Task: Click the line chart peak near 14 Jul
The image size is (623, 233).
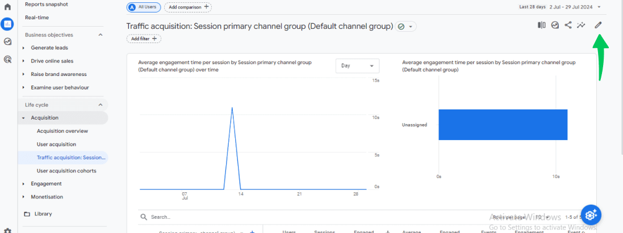Action: (x=232, y=108)
